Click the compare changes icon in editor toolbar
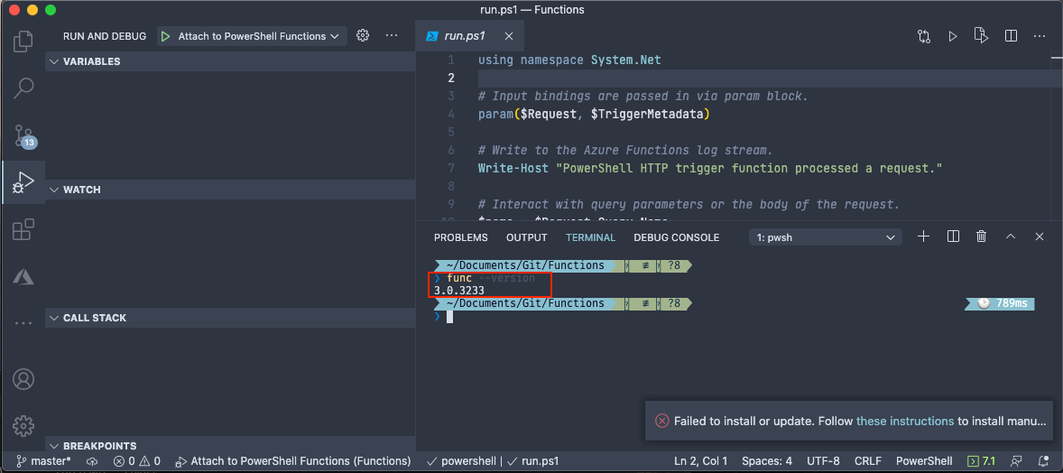This screenshot has height=473, width=1063. click(x=923, y=36)
